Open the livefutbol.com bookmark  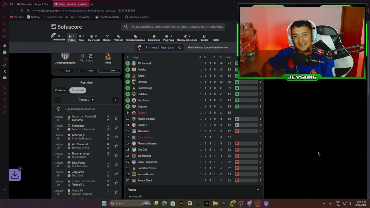[x=53, y=17]
